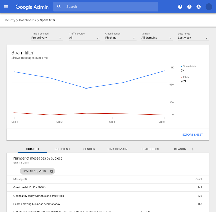Click the blue Spam folder legend marker
The image size is (216, 212).
tap(181, 66)
